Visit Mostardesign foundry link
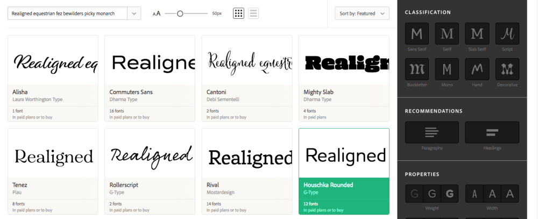The height and width of the screenshot is (219, 538). (220, 192)
